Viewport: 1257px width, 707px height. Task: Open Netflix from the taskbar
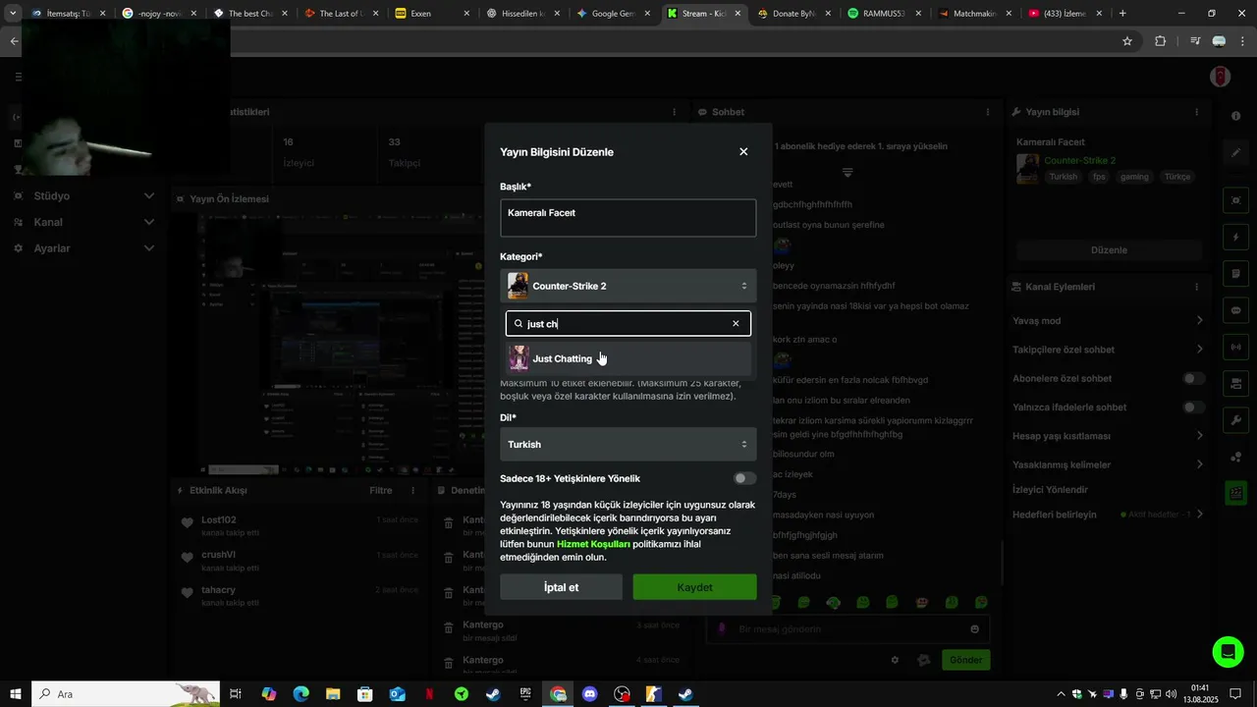tap(429, 694)
